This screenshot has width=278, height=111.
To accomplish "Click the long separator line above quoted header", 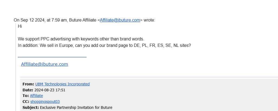I will [149, 77].
